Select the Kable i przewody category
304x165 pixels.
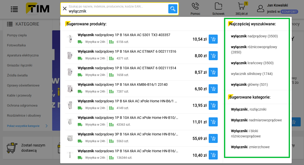[19, 96]
